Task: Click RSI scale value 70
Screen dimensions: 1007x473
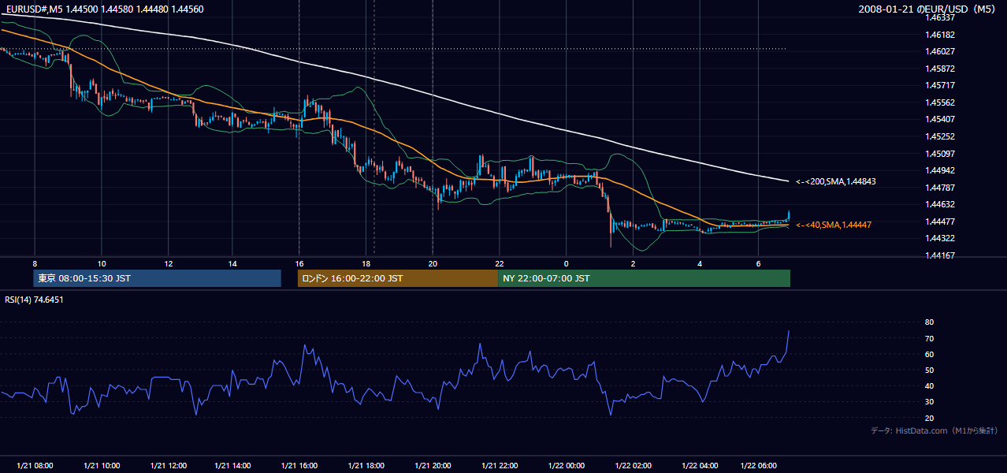Action: 929,338
